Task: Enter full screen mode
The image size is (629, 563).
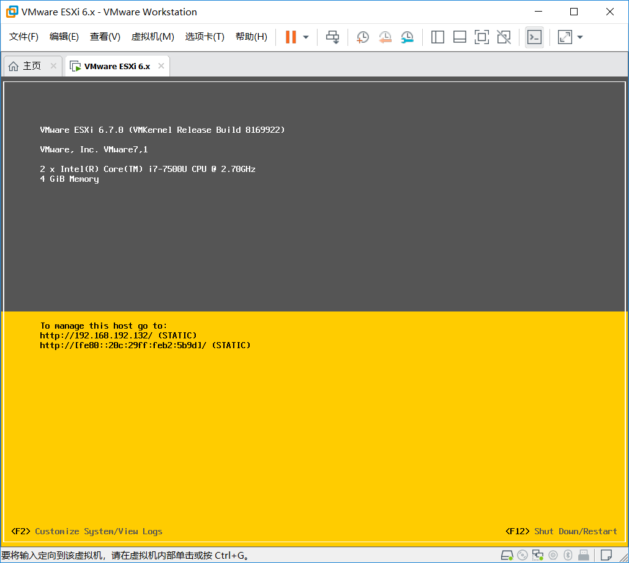Action: [x=482, y=37]
